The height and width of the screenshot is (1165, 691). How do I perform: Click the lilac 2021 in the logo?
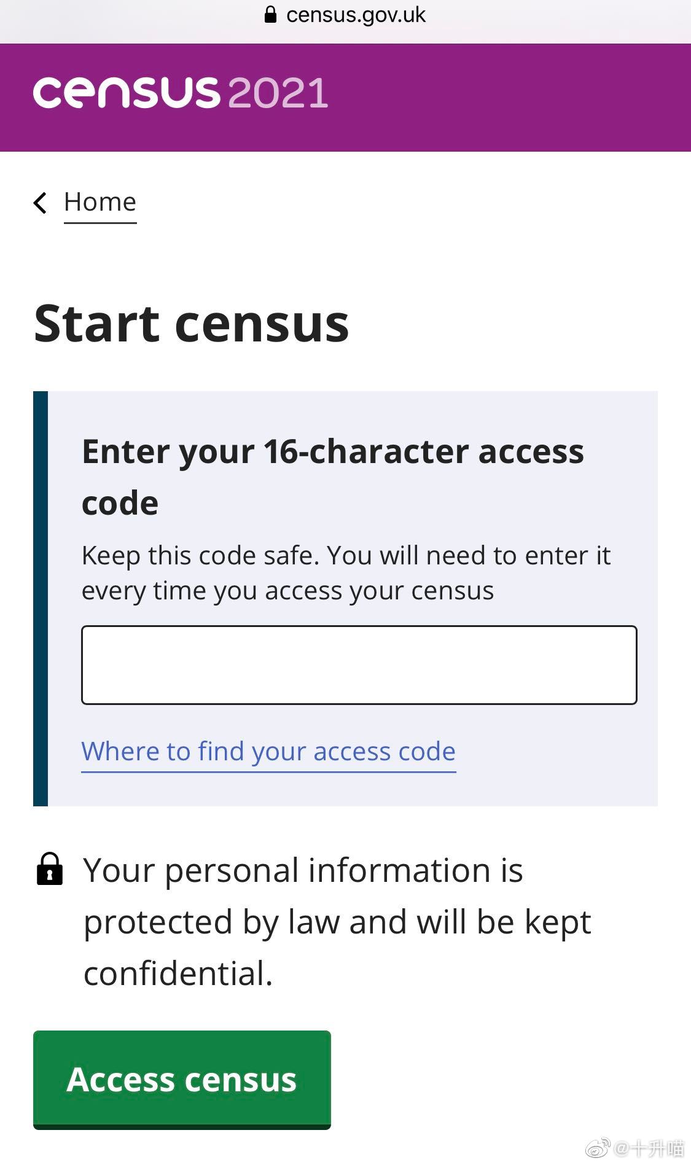click(278, 93)
